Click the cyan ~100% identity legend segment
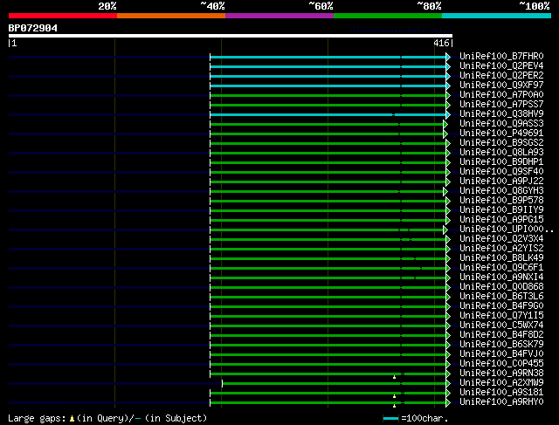 [x=497, y=16]
